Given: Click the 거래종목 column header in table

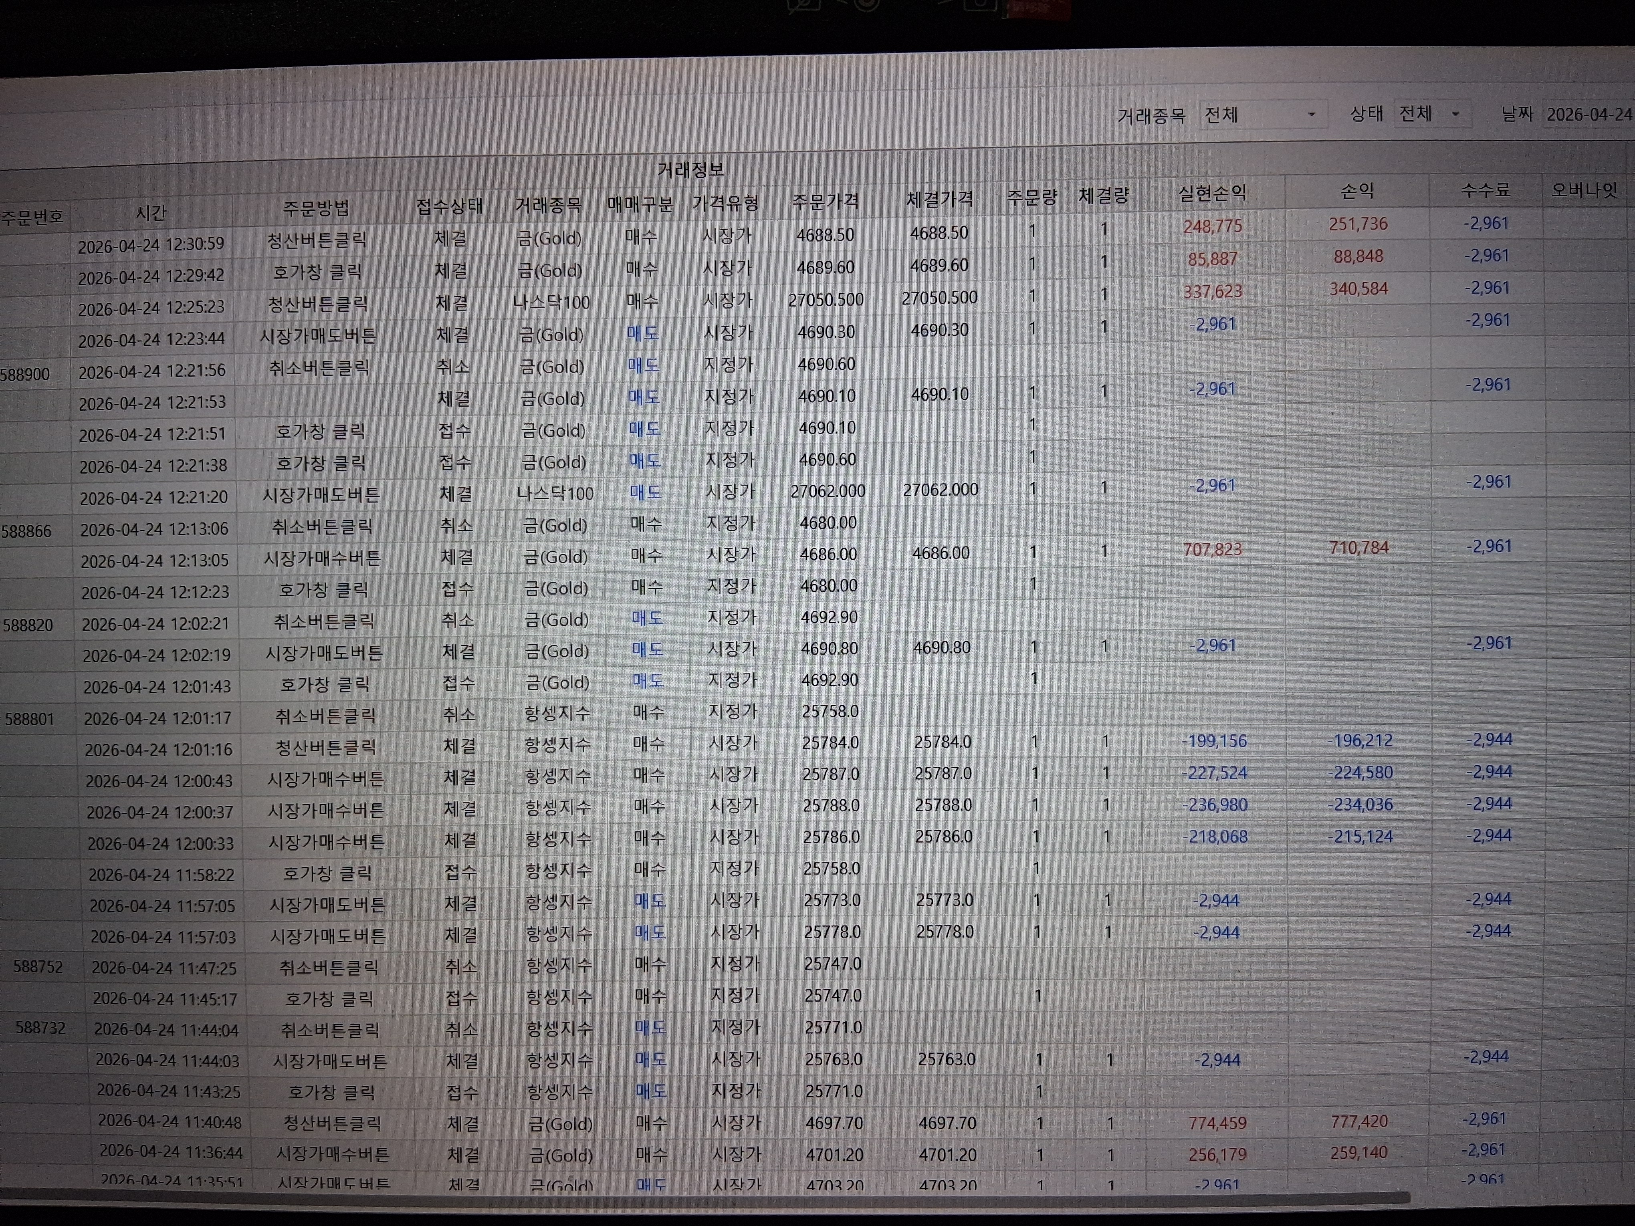Looking at the screenshot, I should (549, 205).
